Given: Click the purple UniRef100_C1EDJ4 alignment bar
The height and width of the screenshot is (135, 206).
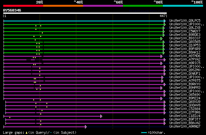Looking at the screenshot, I should click(52, 116).
